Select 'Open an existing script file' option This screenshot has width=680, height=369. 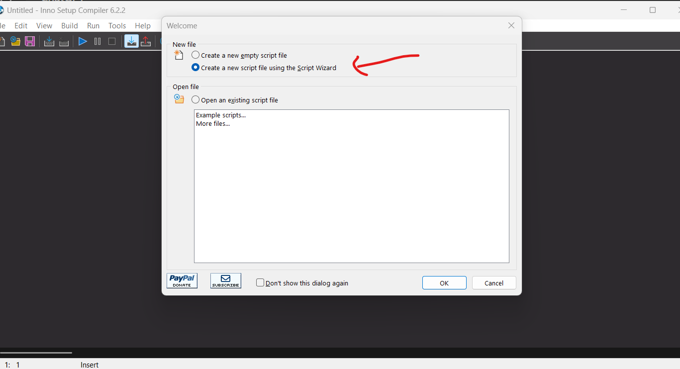pyautogui.click(x=235, y=100)
